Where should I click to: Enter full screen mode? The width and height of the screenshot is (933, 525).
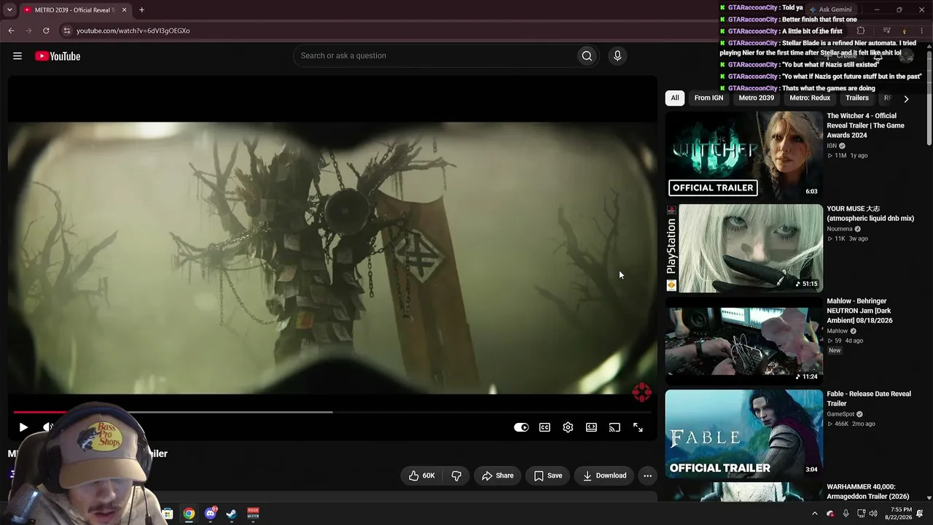click(638, 427)
